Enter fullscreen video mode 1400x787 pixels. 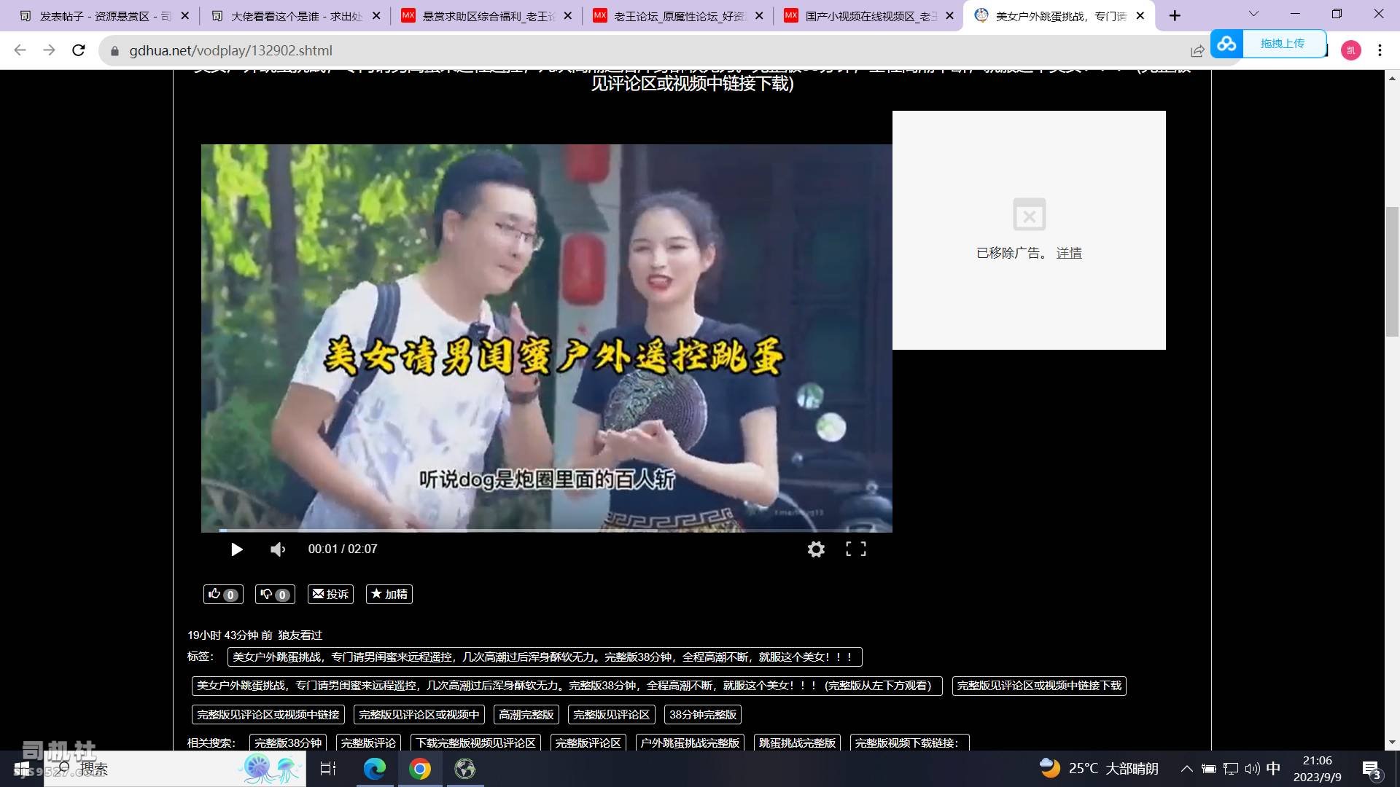(x=856, y=549)
